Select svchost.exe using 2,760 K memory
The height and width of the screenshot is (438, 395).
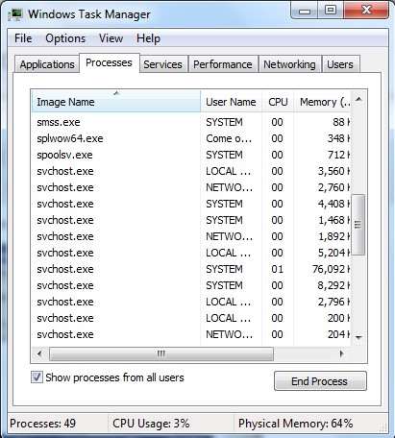pyautogui.click(x=191, y=187)
